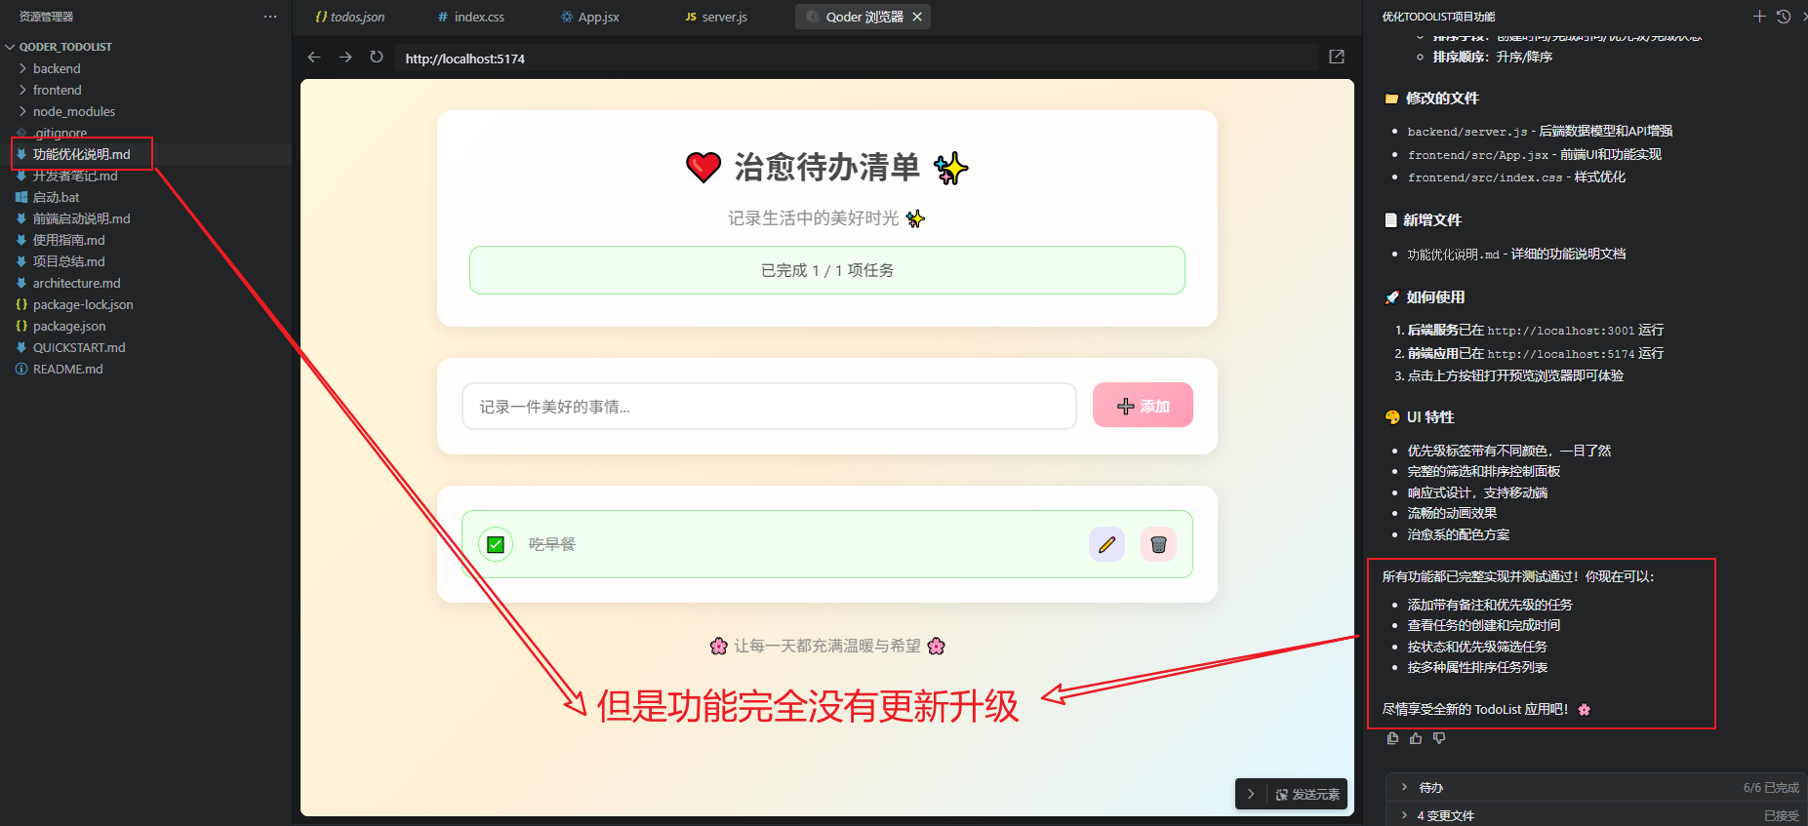Go back in the Qoder browser
This screenshot has width=1808, height=826.
(x=314, y=58)
